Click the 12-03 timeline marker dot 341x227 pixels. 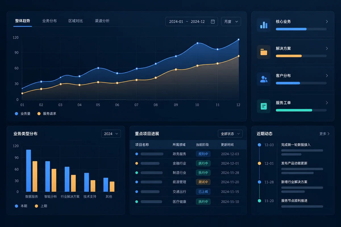click(259, 145)
